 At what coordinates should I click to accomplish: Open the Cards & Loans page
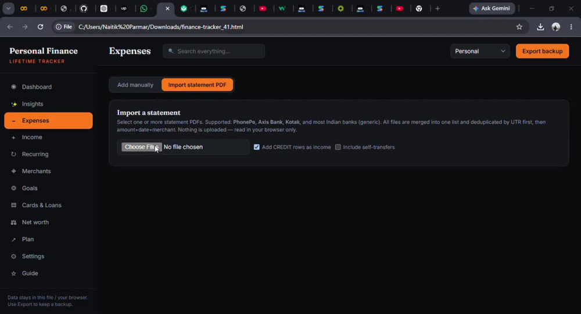pos(49,205)
